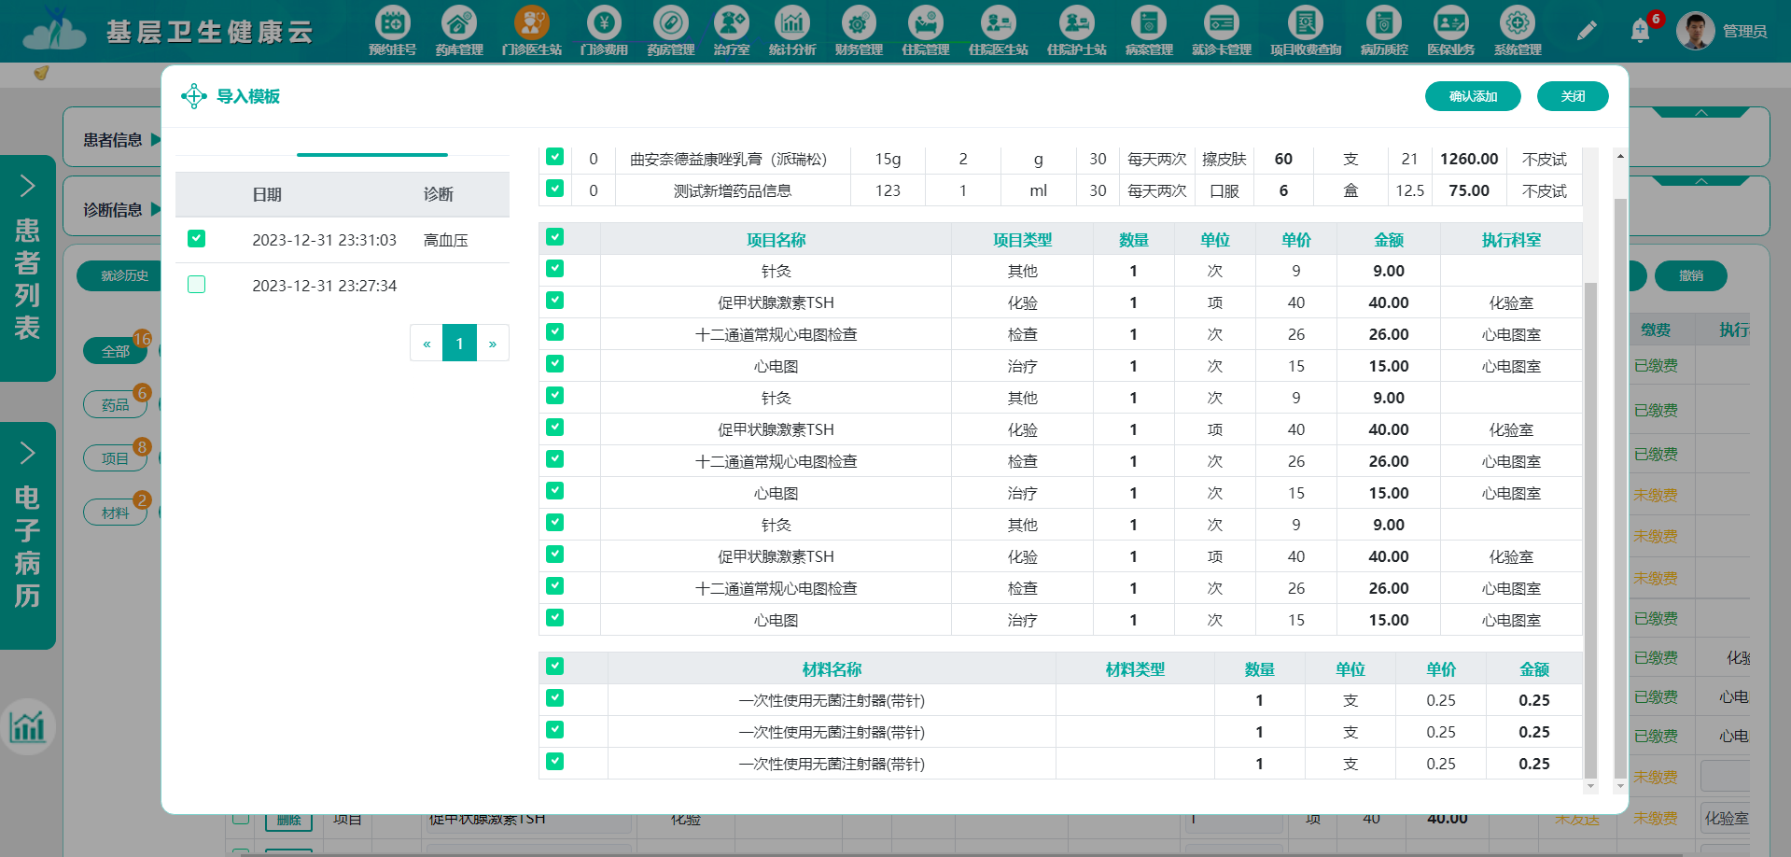Select the 药品 filter tab
Screen dimensions: 1791x857
(x=116, y=405)
